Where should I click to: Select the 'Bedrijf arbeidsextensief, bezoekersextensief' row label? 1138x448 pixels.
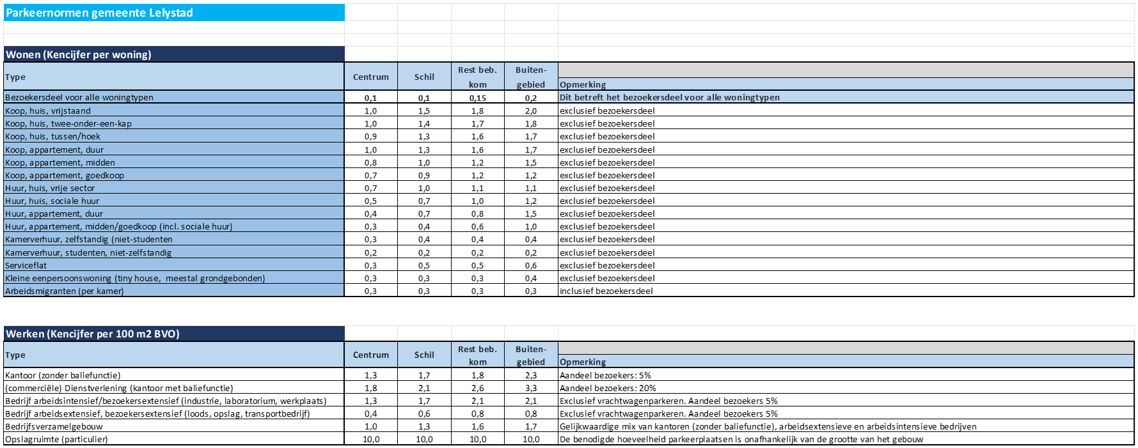click(x=174, y=413)
